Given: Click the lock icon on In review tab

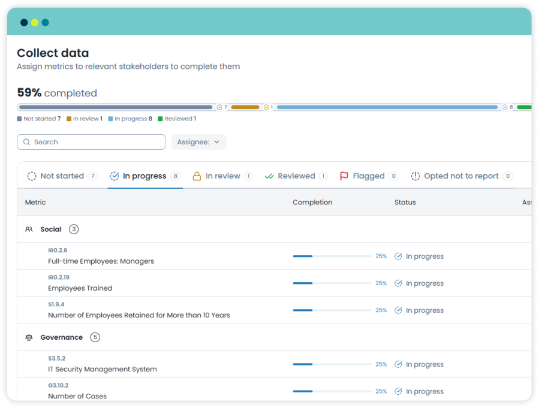Looking at the screenshot, I should click(x=197, y=176).
